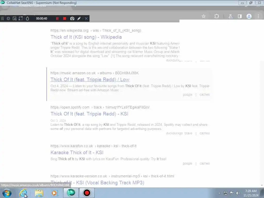This screenshot has height=198, width=264.
Task: Bookmark this page with the star icon
Action: 204,16
